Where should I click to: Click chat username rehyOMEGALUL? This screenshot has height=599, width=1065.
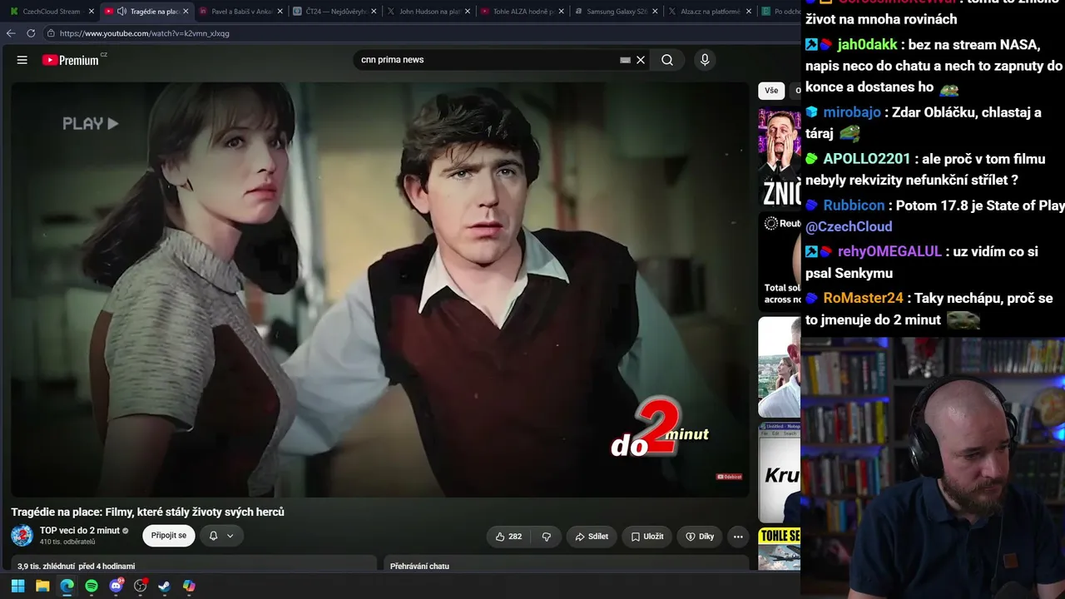click(x=889, y=251)
